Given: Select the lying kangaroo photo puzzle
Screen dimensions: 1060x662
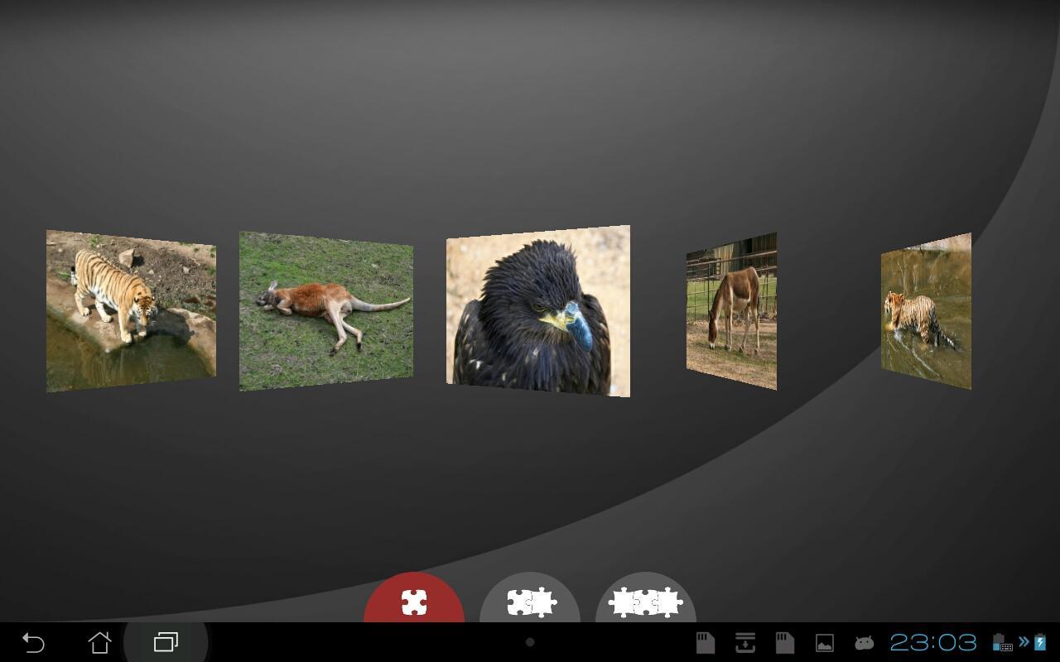Looking at the screenshot, I should [325, 310].
